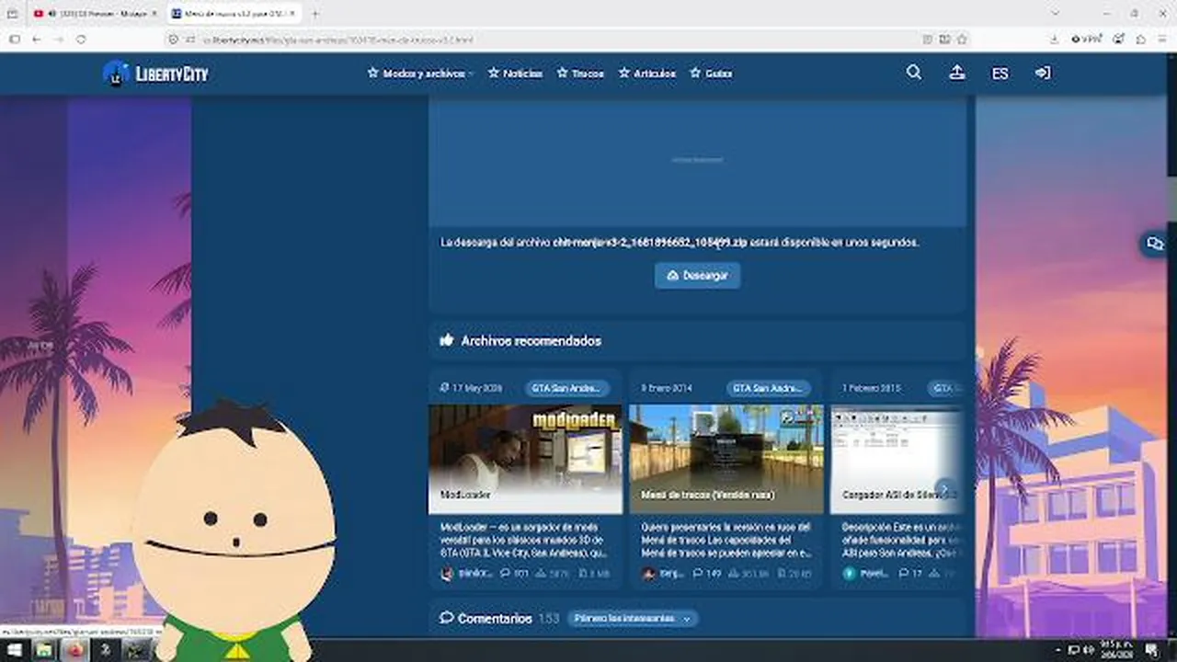Open File Explorer from the taskbar
The width and height of the screenshot is (1177, 662).
[x=43, y=650]
